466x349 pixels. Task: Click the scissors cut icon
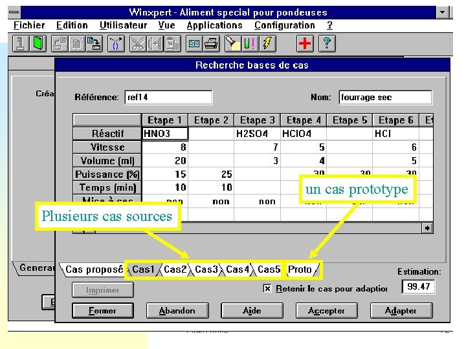pyautogui.click(x=138, y=44)
